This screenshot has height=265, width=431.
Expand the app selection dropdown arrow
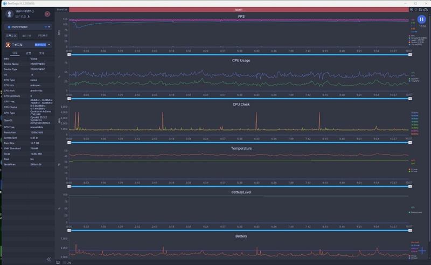pyautogui.click(x=50, y=45)
